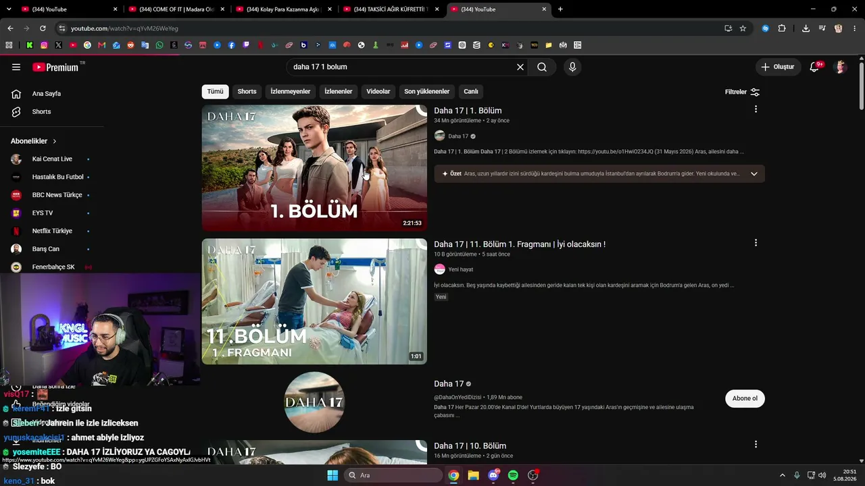
Task: Open Ana Sayfa in the sidebar
Action: 46,94
